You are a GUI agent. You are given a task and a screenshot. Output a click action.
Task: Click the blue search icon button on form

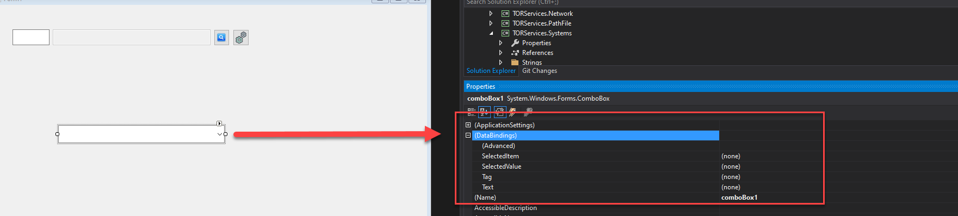221,38
